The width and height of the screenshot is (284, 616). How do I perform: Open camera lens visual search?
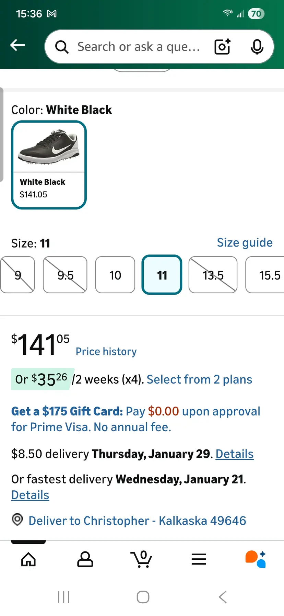point(222,47)
